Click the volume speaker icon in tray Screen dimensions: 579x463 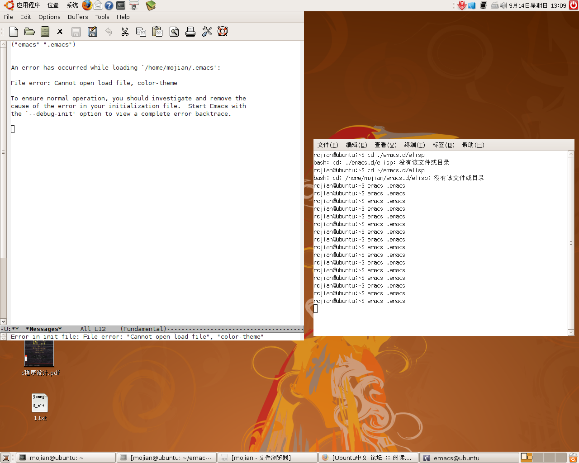[x=503, y=5]
